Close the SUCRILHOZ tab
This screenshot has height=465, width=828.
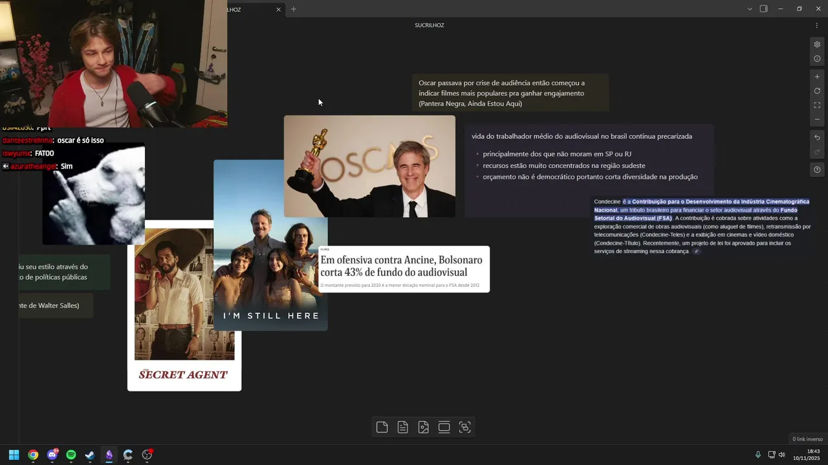click(279, 10)
